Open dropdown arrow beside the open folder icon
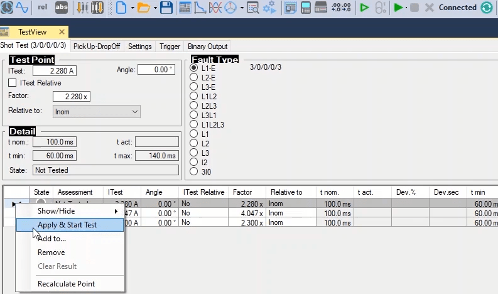Viewport: 498px width, 294px height. (x=154, y=8)
